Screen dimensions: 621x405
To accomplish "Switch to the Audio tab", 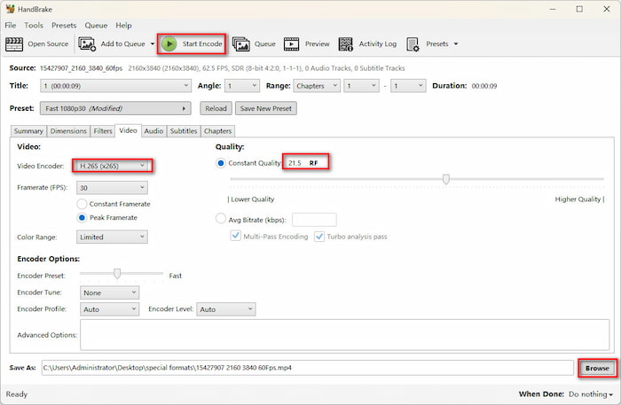I will (x=153, y=131).
